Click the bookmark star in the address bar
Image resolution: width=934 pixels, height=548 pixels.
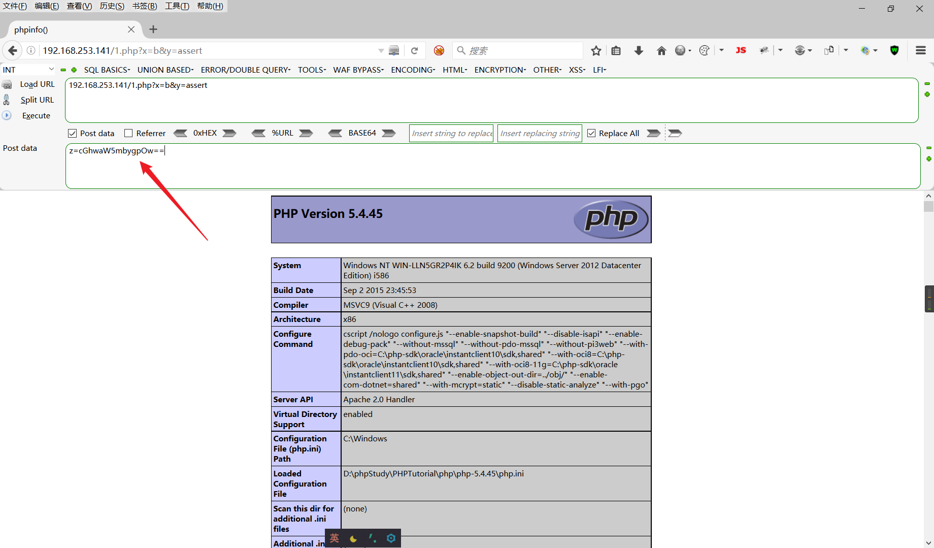pyautogui.click(x=595, y=50)
